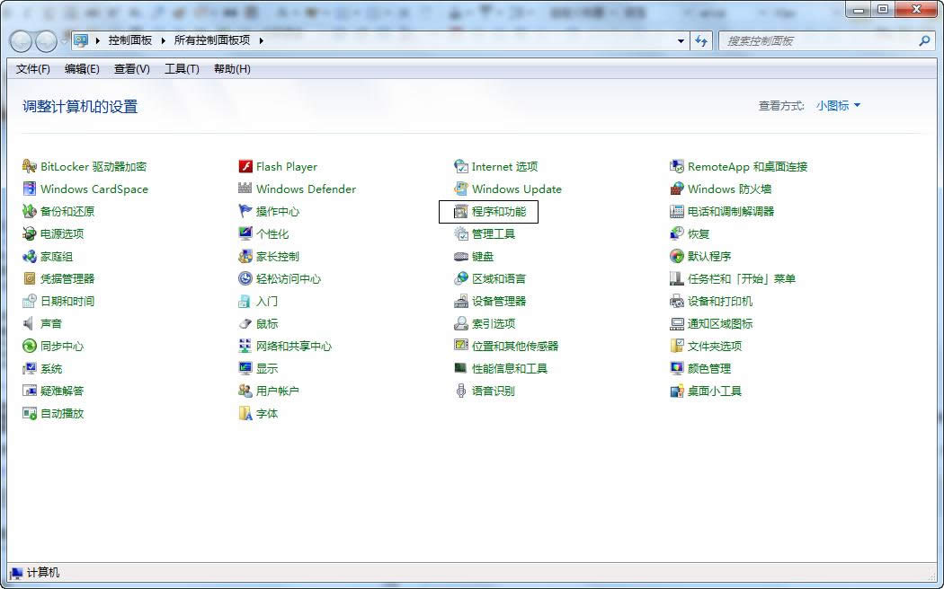Click the 默认程序 icon
Image resolution: width=944 pixels, height=589 pixels.
[x=677, y=256]
